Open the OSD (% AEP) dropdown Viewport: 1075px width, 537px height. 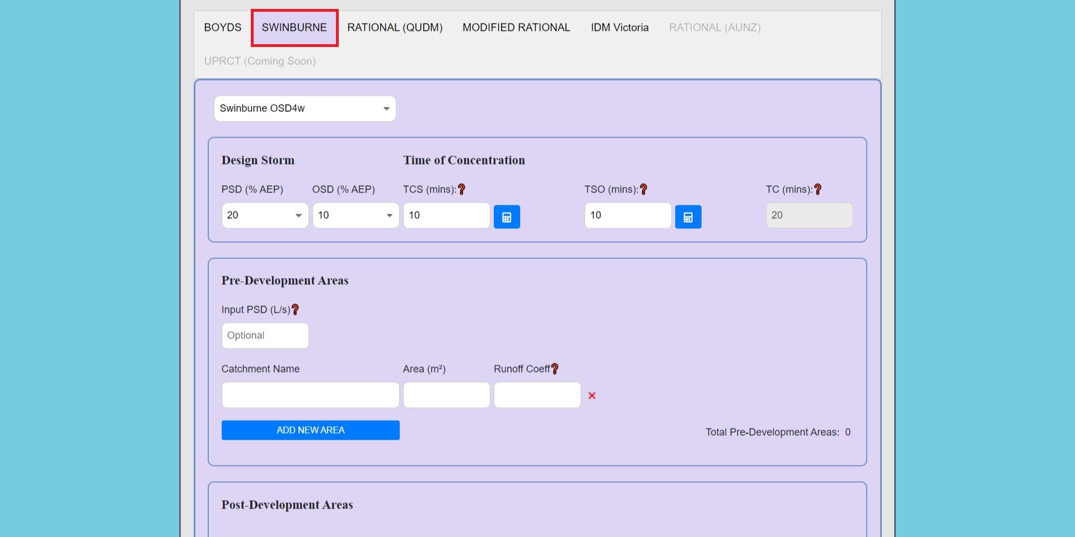point(356,215)
